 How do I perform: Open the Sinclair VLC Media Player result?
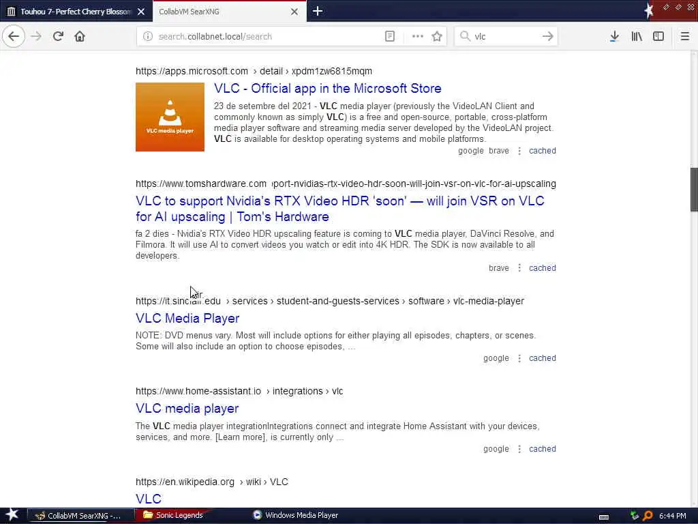point(187,318)
